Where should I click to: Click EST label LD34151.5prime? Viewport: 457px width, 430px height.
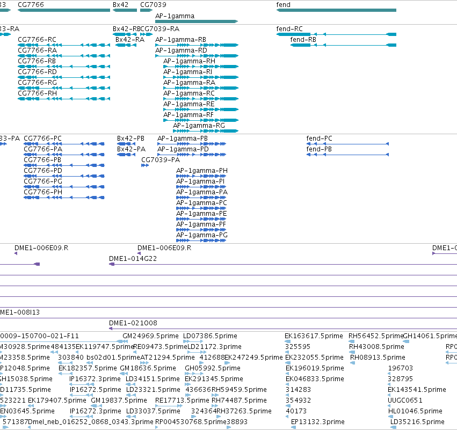pos(153,378)
